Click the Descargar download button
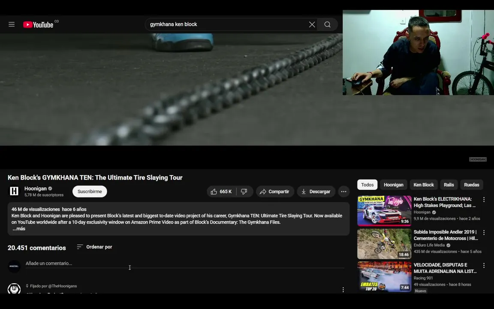The height and width of the screenshot is (309, 494). [316, 192]
